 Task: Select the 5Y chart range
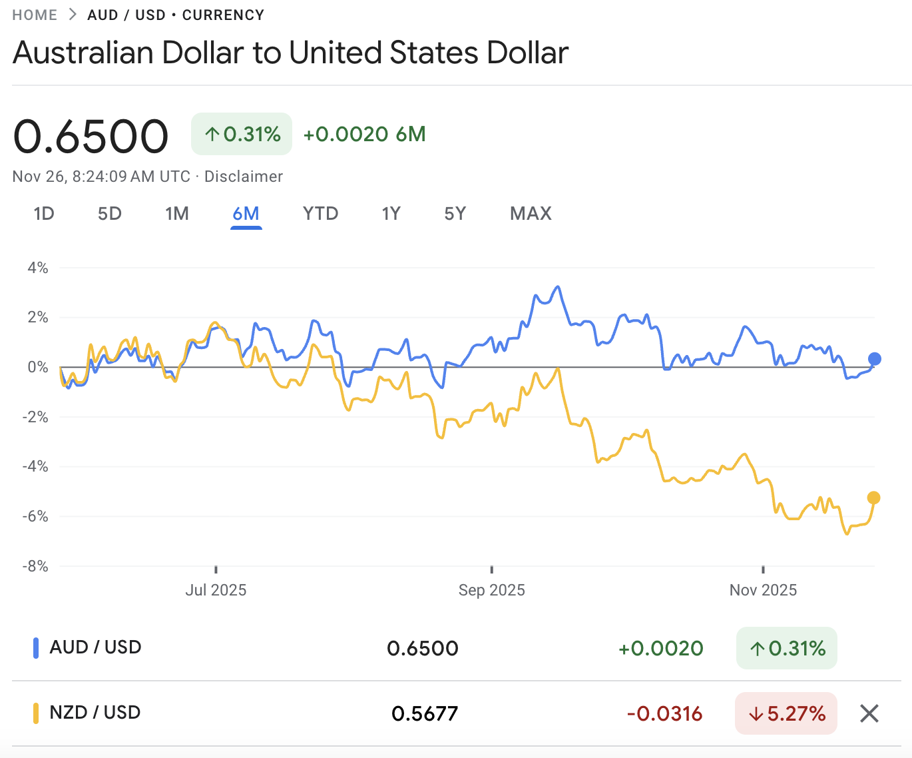click(x=455, y=213)
